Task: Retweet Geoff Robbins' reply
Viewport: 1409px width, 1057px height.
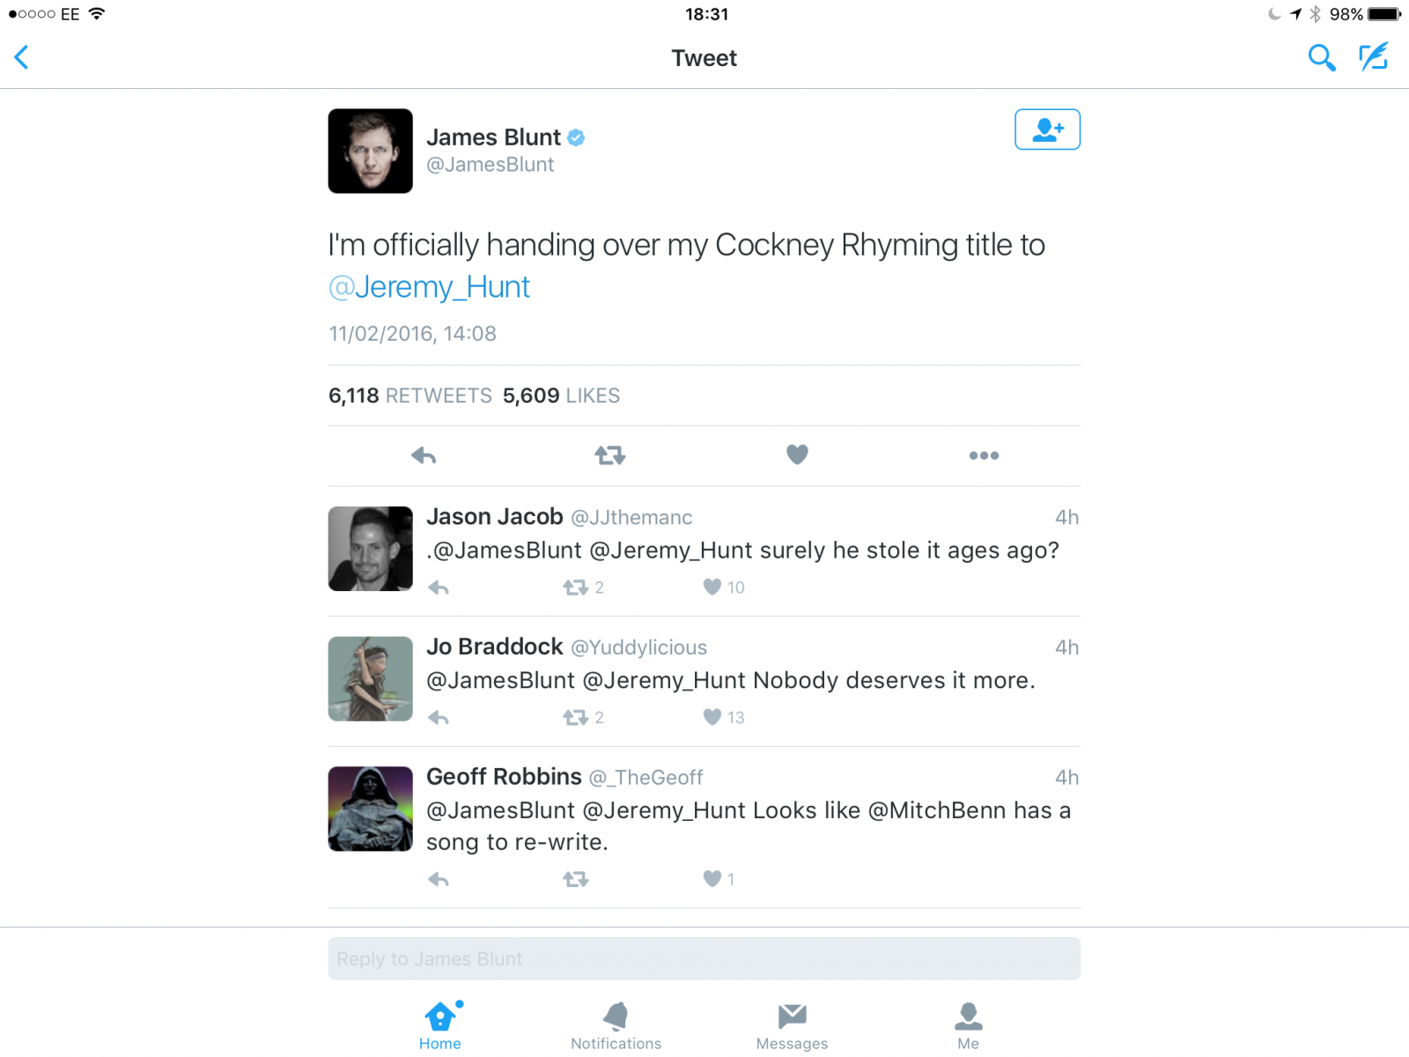Action: [576, 879]
